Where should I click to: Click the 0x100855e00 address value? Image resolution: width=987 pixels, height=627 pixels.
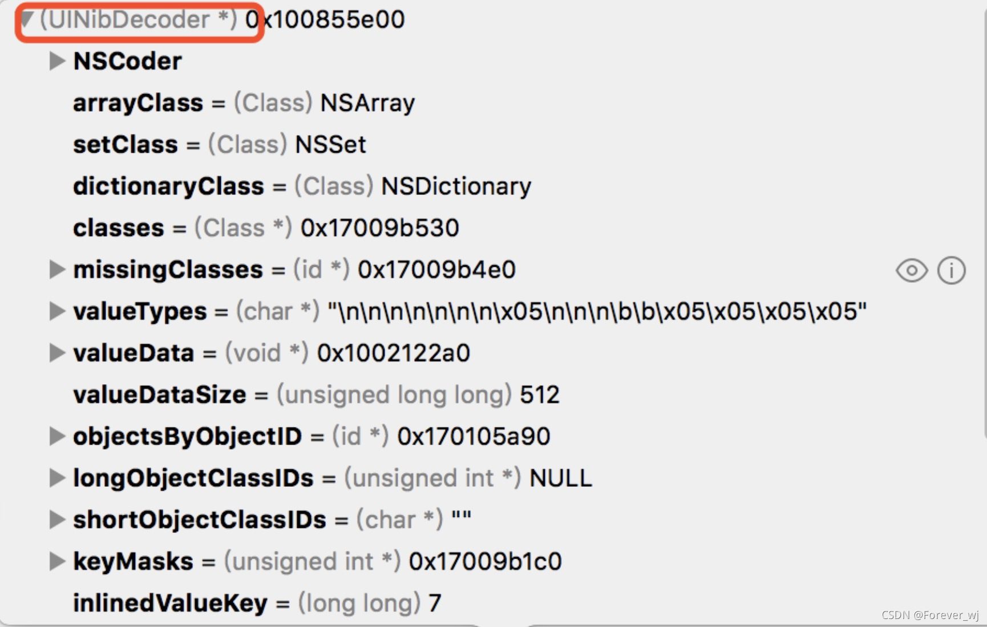[325, 20]
